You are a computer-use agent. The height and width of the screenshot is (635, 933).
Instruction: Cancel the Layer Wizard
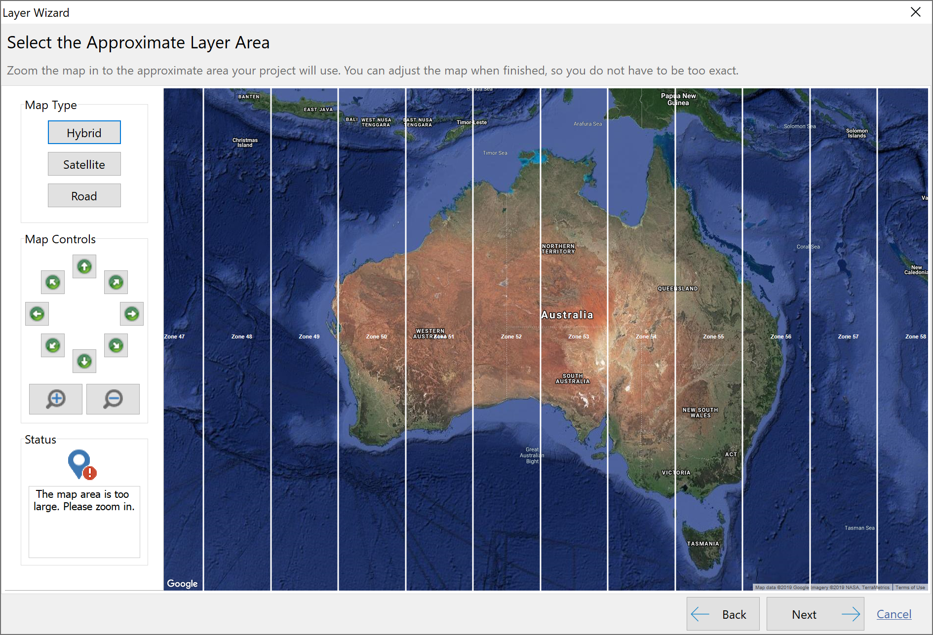pyautogui.click(x=894, y=614)
